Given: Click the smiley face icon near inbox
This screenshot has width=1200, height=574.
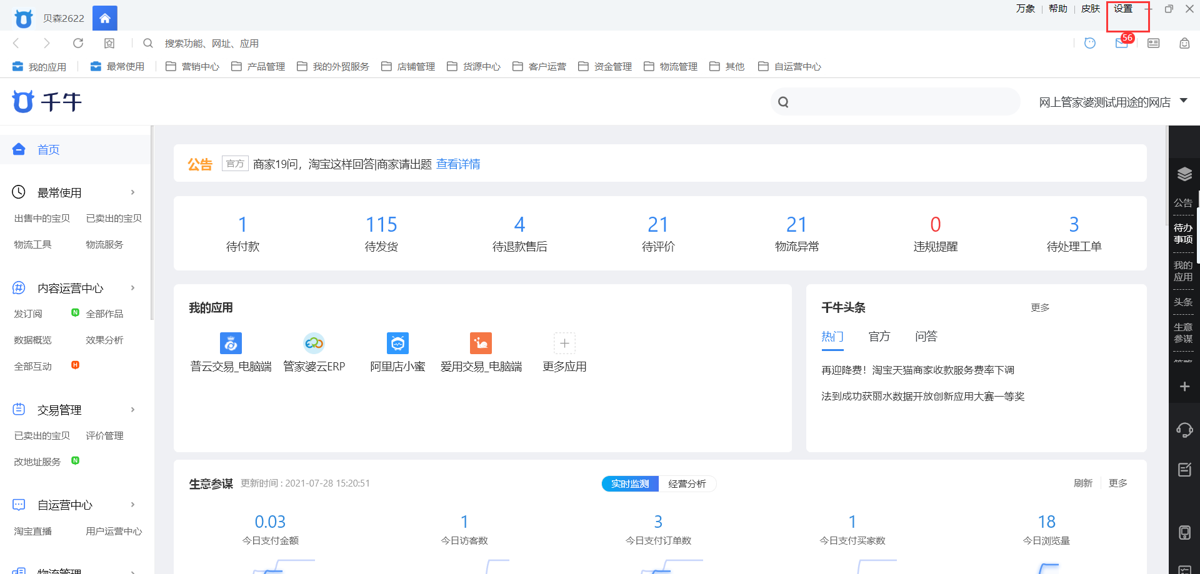Looking at the screenshot, I should 1090,43.
